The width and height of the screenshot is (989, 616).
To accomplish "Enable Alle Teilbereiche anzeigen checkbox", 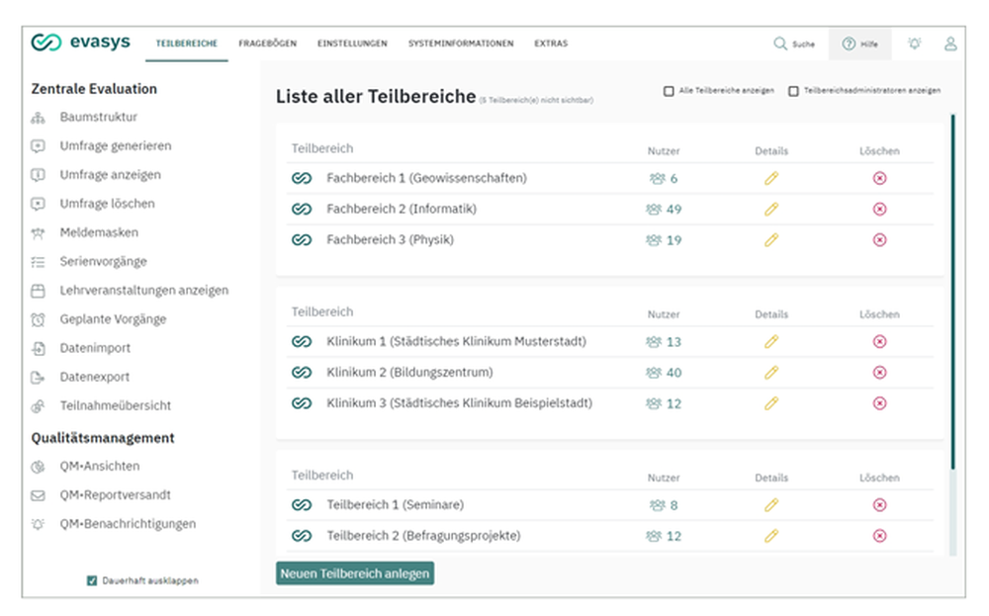I will [669, 91].
